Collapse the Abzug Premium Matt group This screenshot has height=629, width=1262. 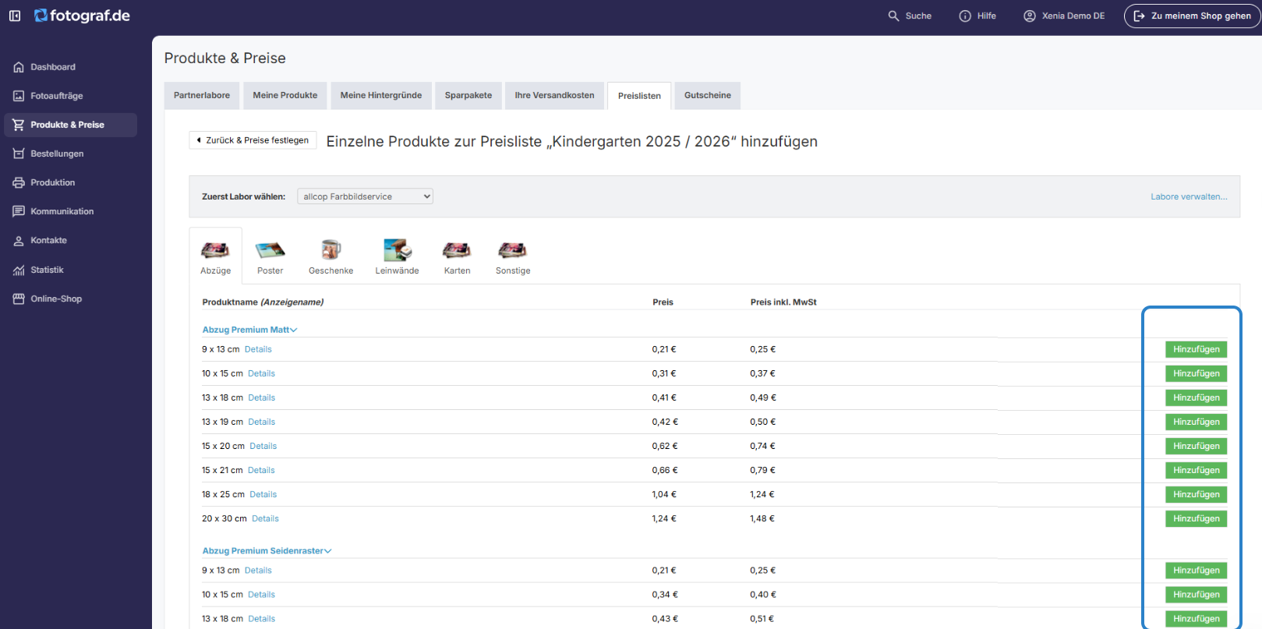coord(249,330)
